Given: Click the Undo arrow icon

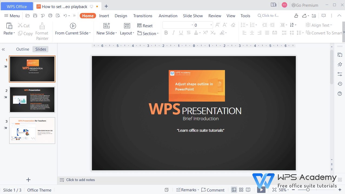Looking at the screenshot, I should tap(65, 16).
